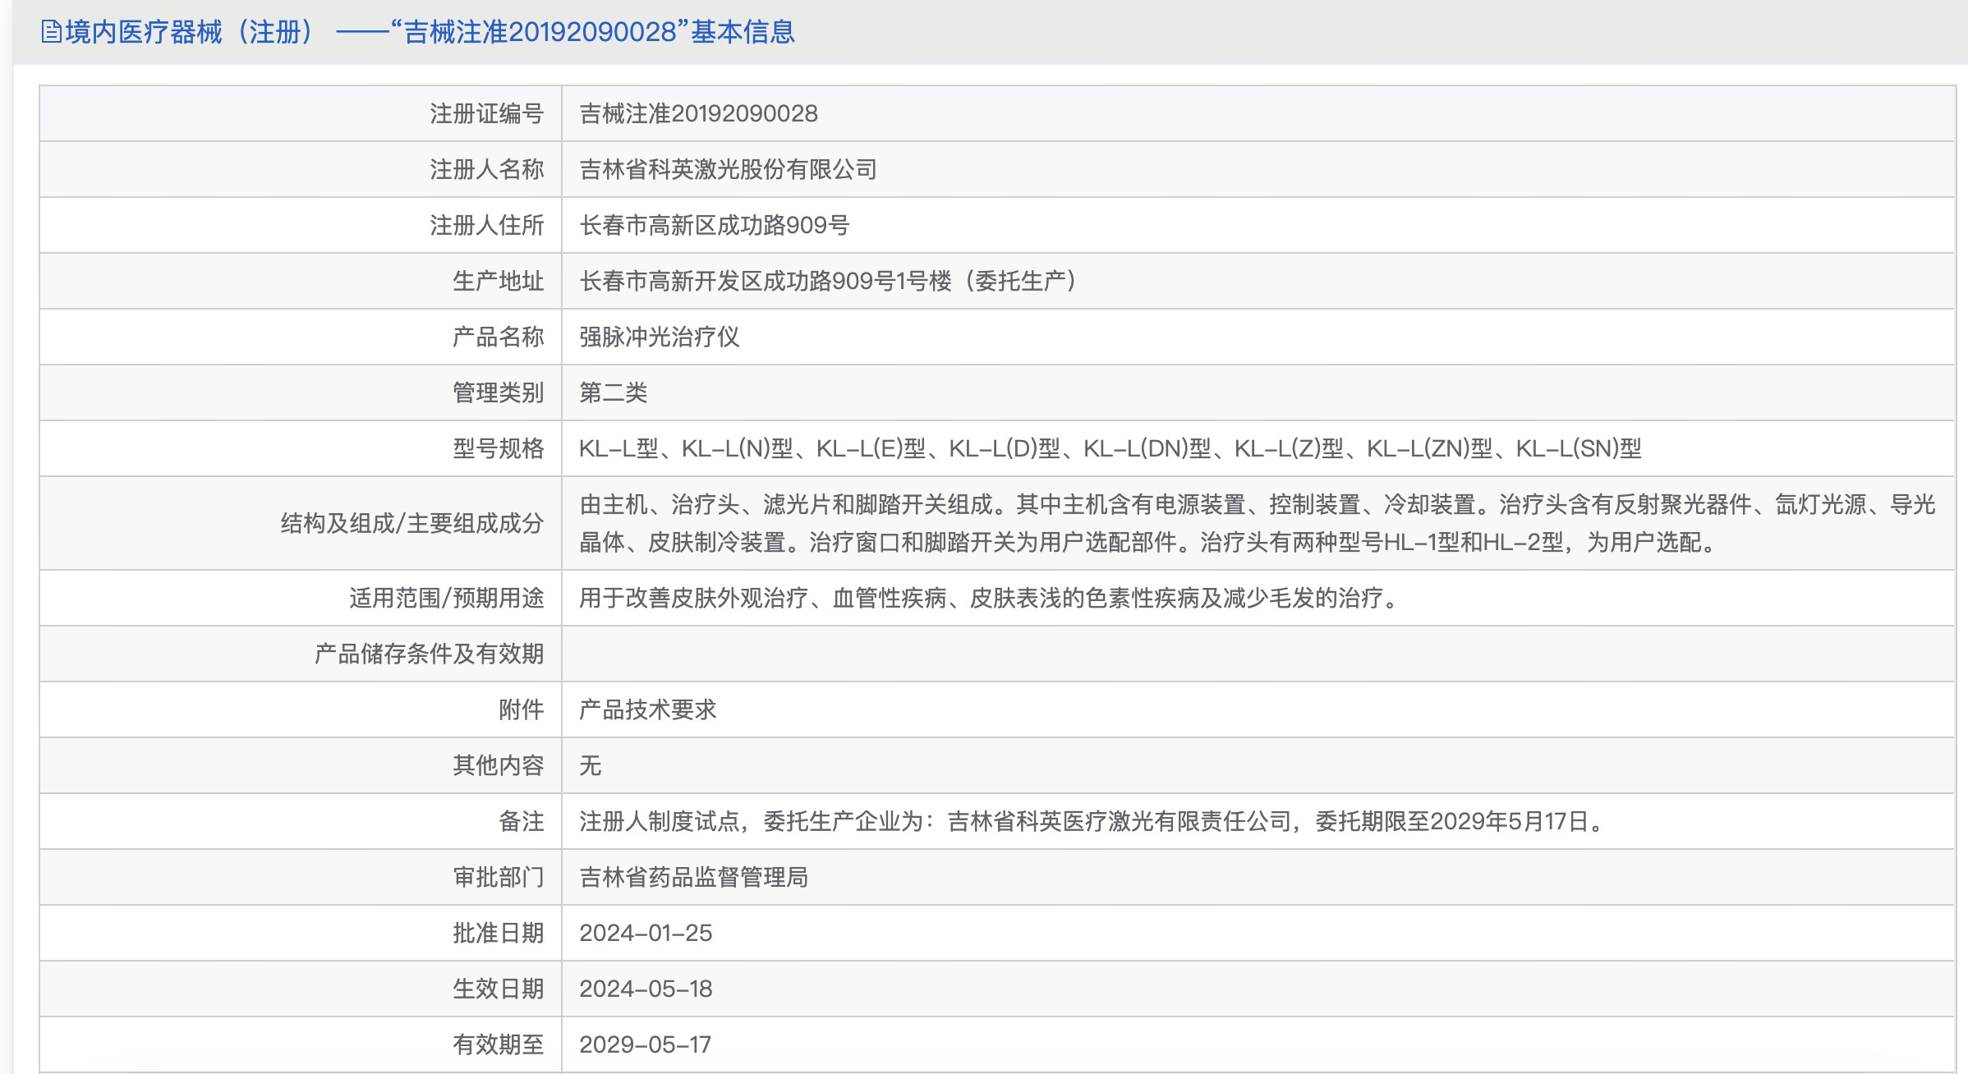1968x1074 pixels.
Task: Select product name 强脉冲光治疗仪
Action: pos(659,337)
